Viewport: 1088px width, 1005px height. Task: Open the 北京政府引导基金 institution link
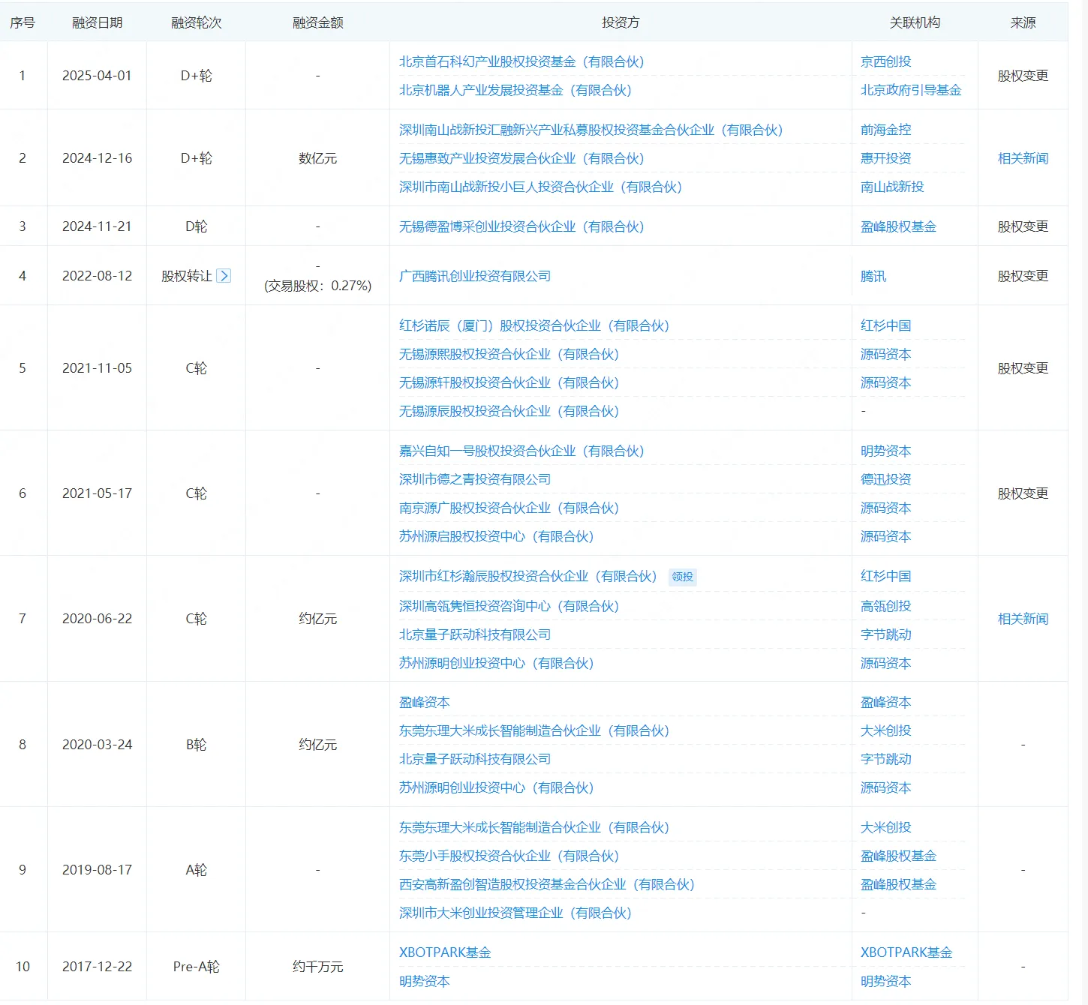911,90
